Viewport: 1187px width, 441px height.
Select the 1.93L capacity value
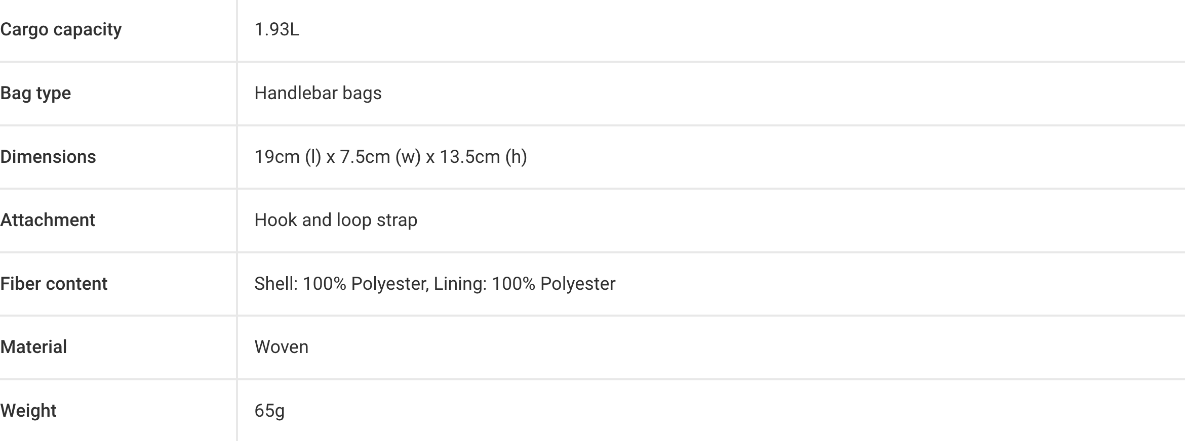(x=276, y=30)
